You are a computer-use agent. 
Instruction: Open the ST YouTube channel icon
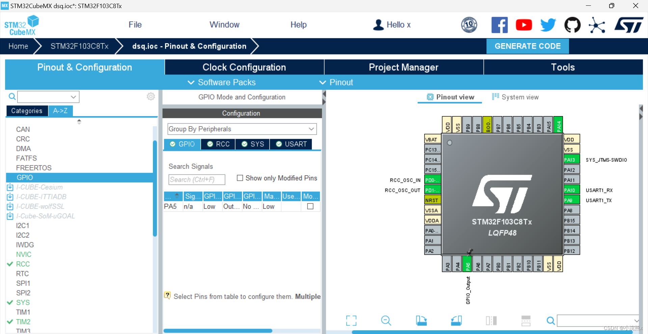click(x=524, y=25)
